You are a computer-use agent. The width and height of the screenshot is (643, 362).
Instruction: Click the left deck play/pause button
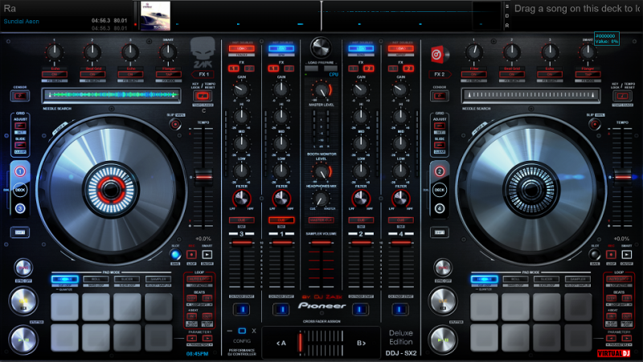23,339
